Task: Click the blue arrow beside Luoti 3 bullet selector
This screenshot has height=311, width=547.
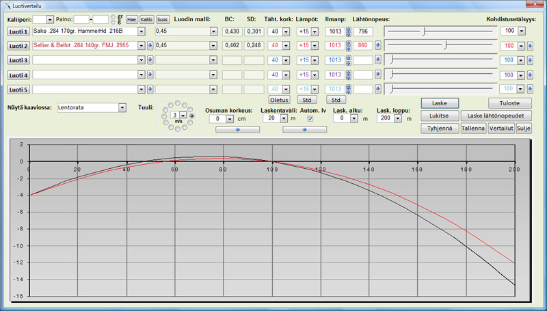Action: coord(150,60)
